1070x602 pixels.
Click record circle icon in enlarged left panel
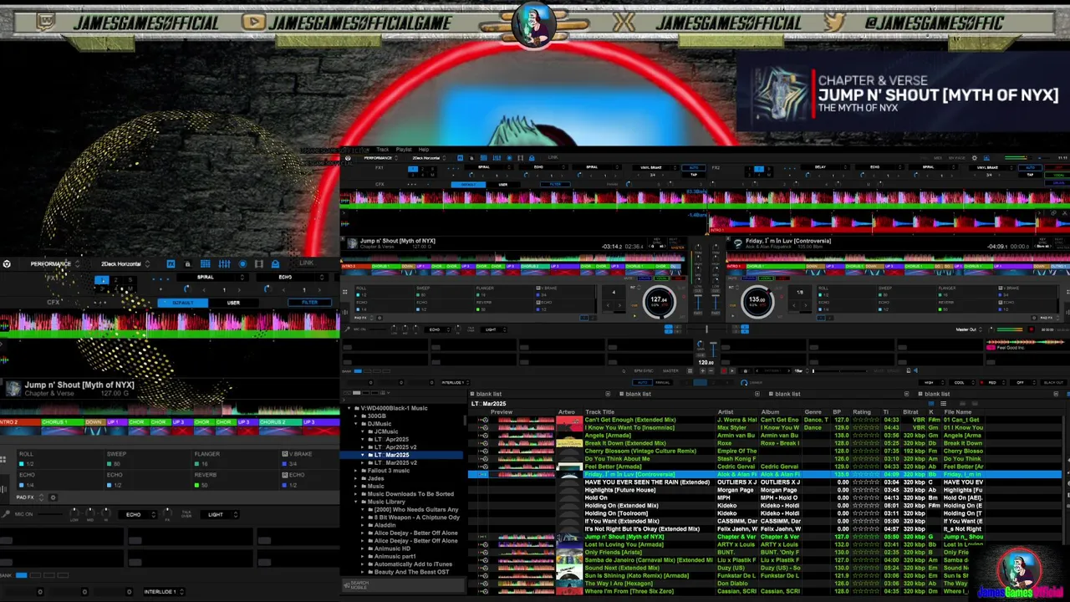point(242,264)
